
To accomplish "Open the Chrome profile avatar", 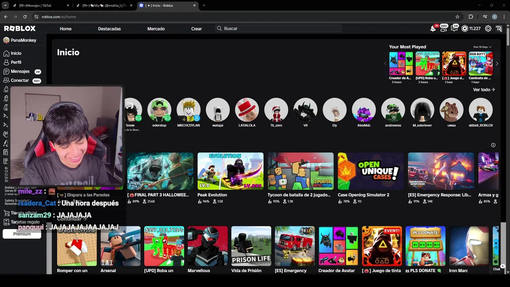I will [x=494, y=17].
